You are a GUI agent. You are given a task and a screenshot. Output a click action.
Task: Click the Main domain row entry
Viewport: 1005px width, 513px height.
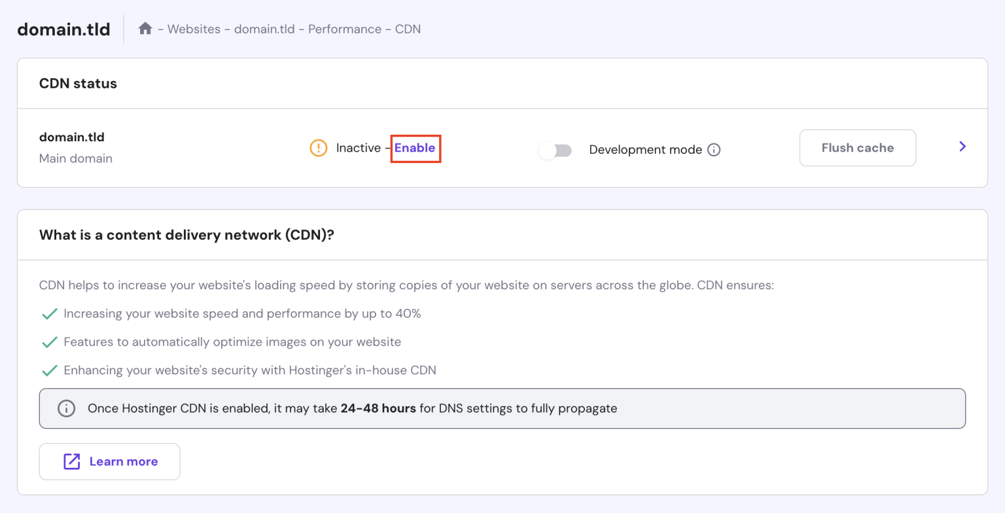click(76, 158)
